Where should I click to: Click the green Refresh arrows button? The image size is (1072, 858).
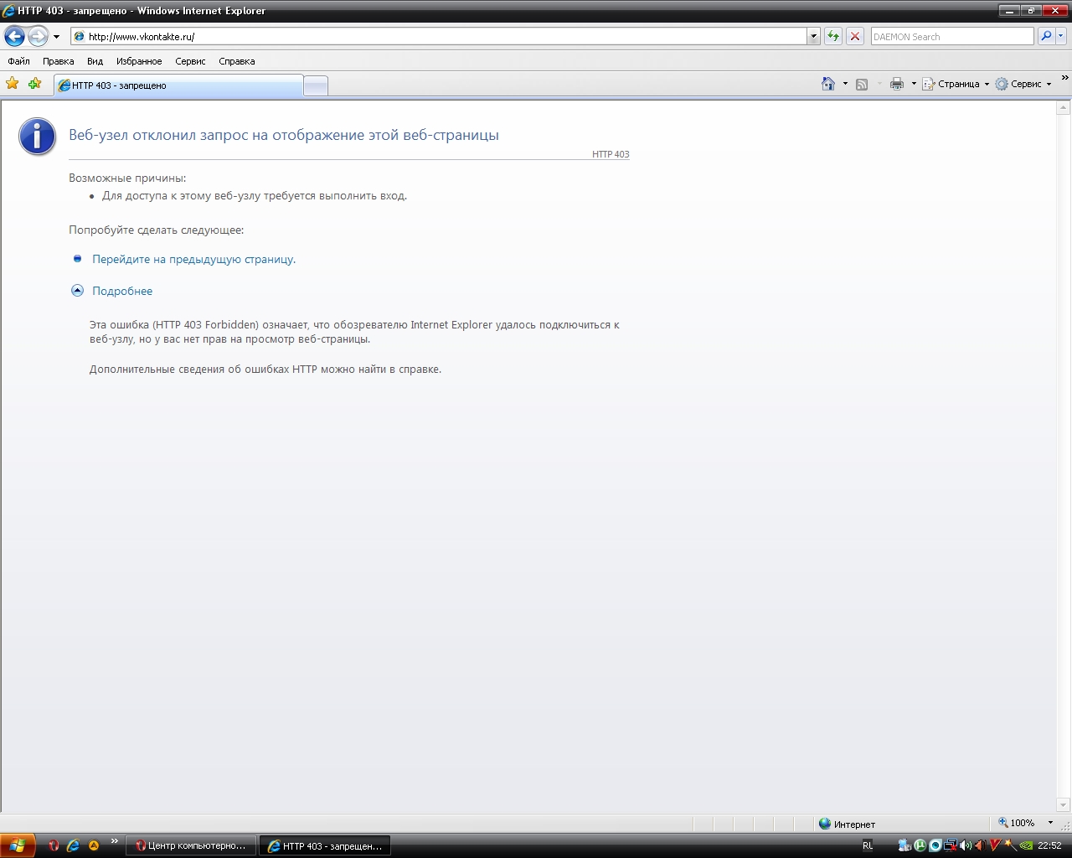click(x=833, y=36)
